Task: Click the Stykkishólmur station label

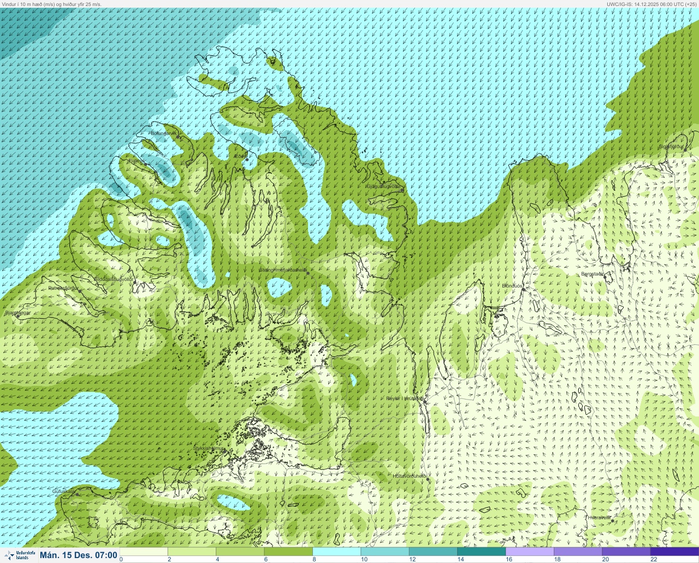Action: point(209,448)
